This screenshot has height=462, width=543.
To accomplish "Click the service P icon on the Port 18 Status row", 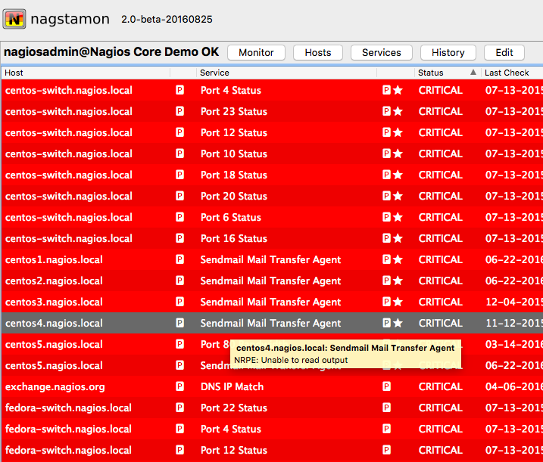I will (x=386, y=175).
